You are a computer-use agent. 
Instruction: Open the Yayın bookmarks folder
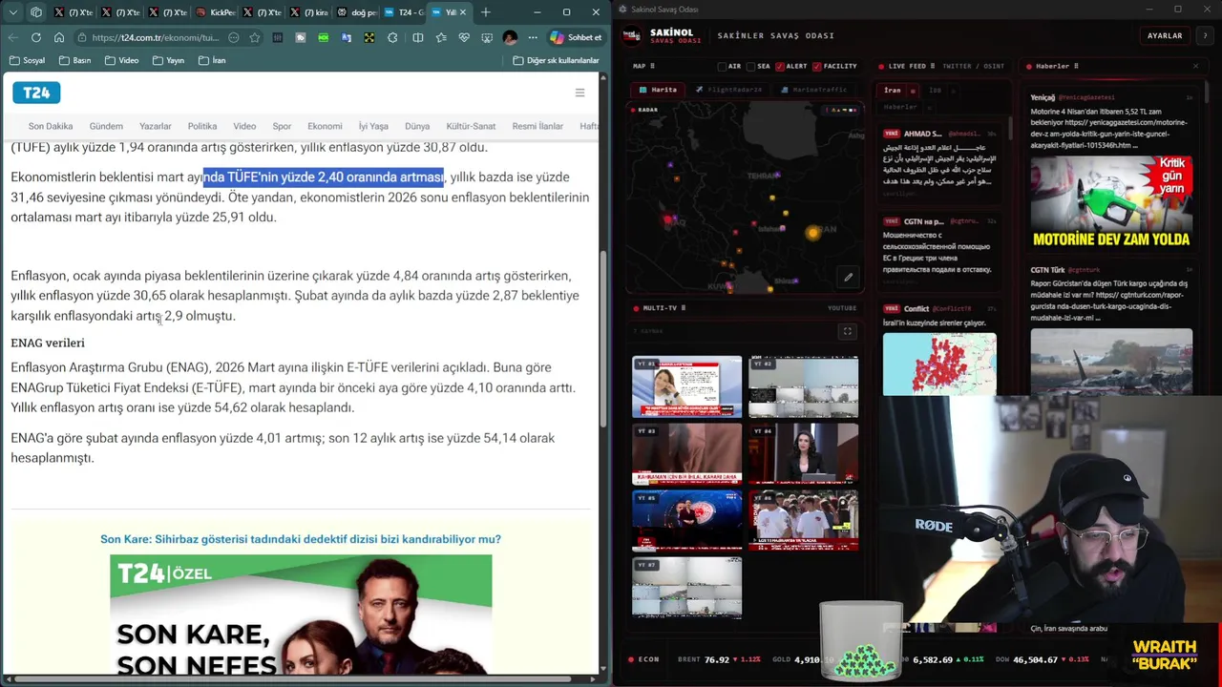168,60
